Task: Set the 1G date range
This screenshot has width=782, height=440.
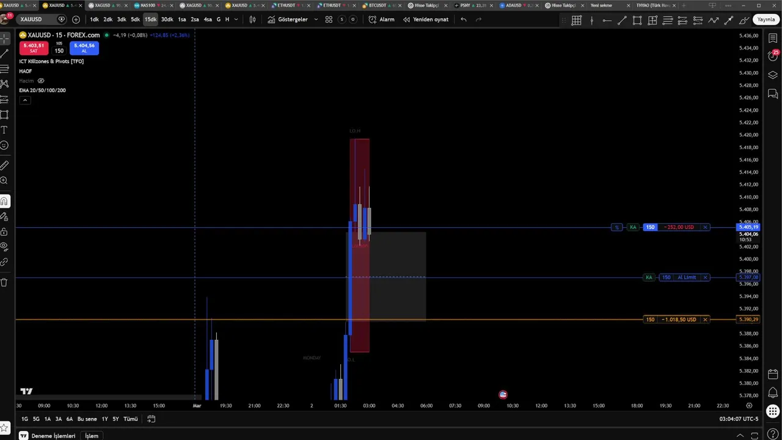Action: point(24,419)
